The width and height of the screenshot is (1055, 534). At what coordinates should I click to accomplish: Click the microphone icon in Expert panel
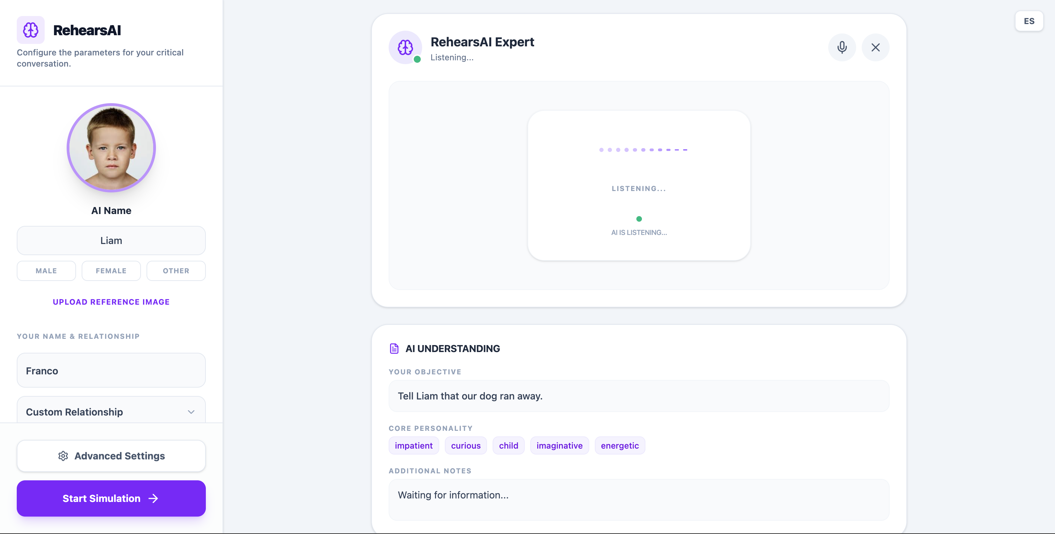[841, 47]
